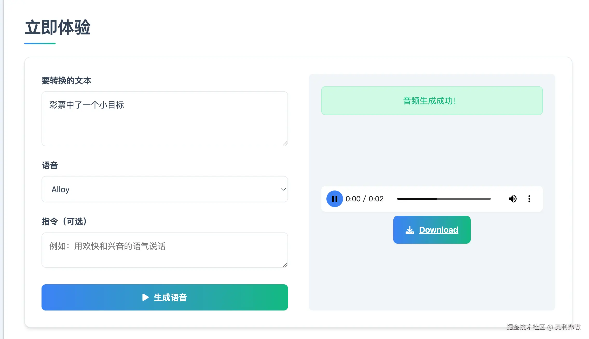Click the 指令（可选）instruction field
Image resolution: width=589 pixels, height=339 pixels.
pos(164,250)
